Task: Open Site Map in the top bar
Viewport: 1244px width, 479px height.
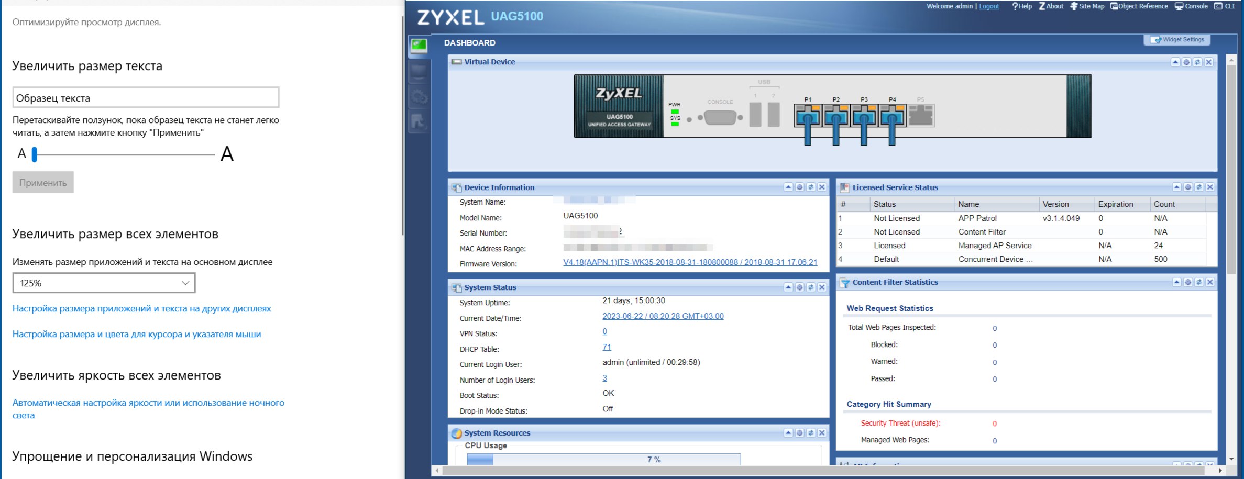Action: 1087,6
